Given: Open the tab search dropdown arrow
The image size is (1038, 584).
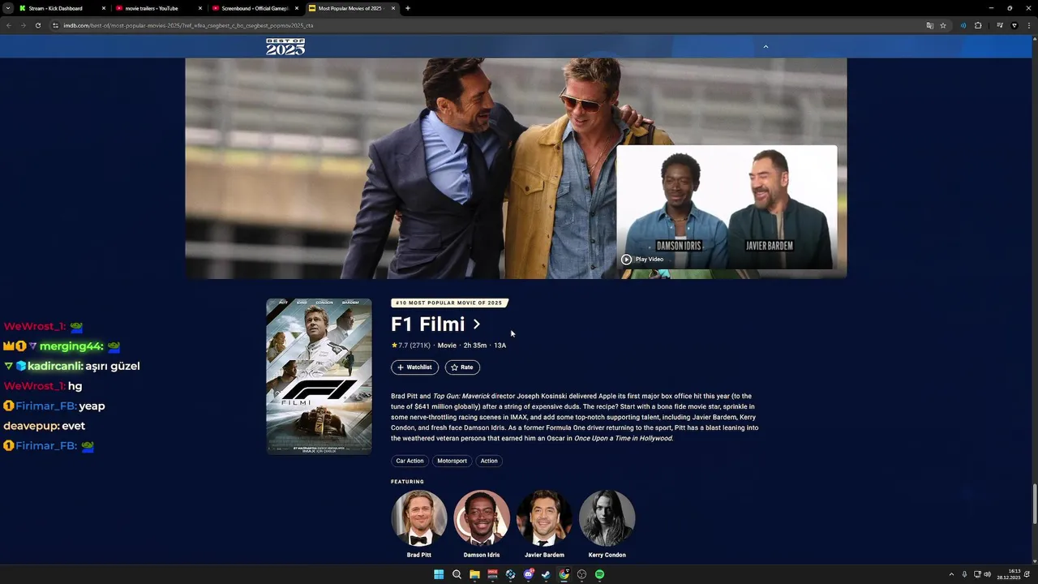Looking at the screenshot, I should (x=7, y=8).
